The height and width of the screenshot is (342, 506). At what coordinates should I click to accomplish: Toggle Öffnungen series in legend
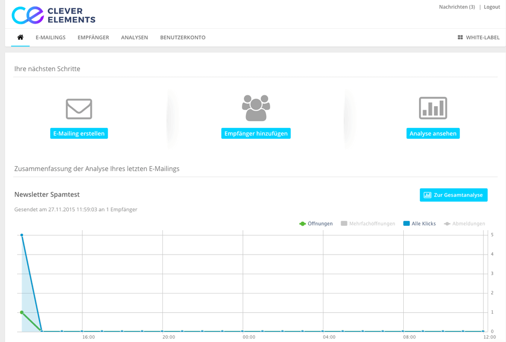tap(316, 223)
